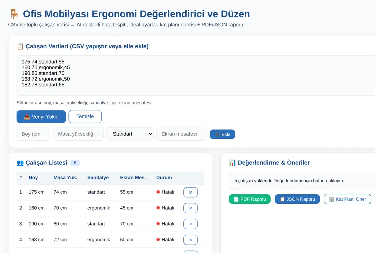
Task: Click the Sandalye column header
Action: click(98, 178)
